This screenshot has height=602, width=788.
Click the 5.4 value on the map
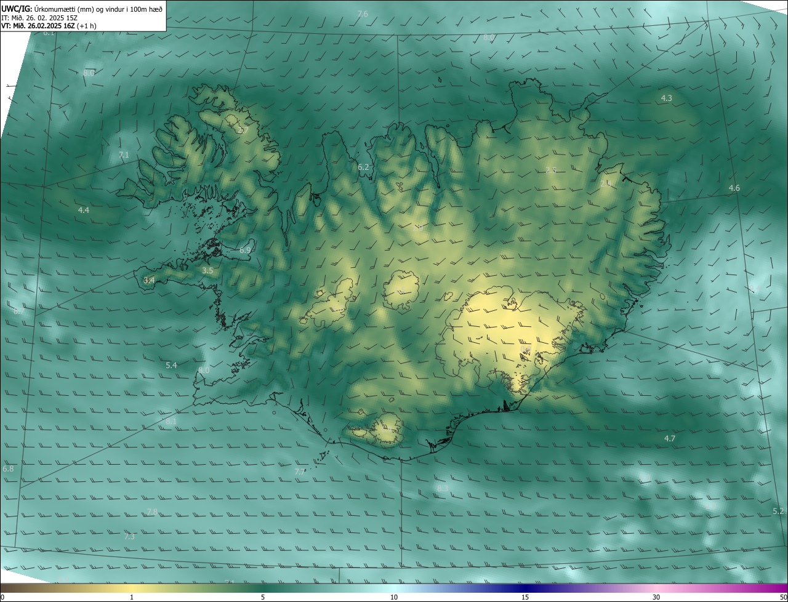click(171, 366)
